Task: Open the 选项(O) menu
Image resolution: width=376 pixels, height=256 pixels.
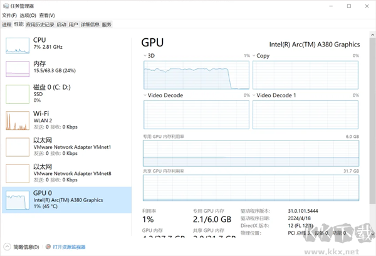Action: click(27, 15)
